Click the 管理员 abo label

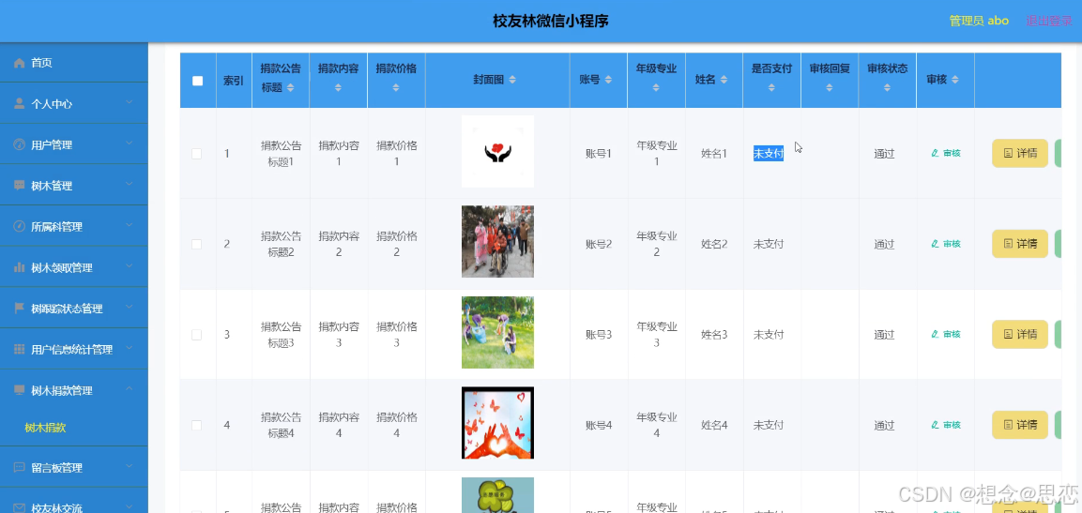(x=979, y=21)
